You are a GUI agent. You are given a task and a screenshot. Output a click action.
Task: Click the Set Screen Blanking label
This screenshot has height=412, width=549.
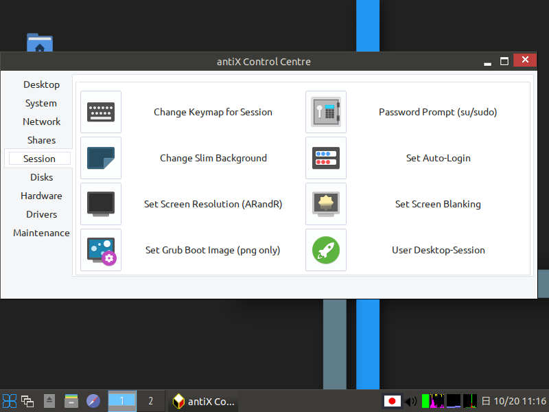click(438, 204)
